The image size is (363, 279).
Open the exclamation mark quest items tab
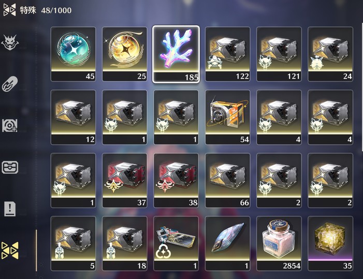point(10,209)
